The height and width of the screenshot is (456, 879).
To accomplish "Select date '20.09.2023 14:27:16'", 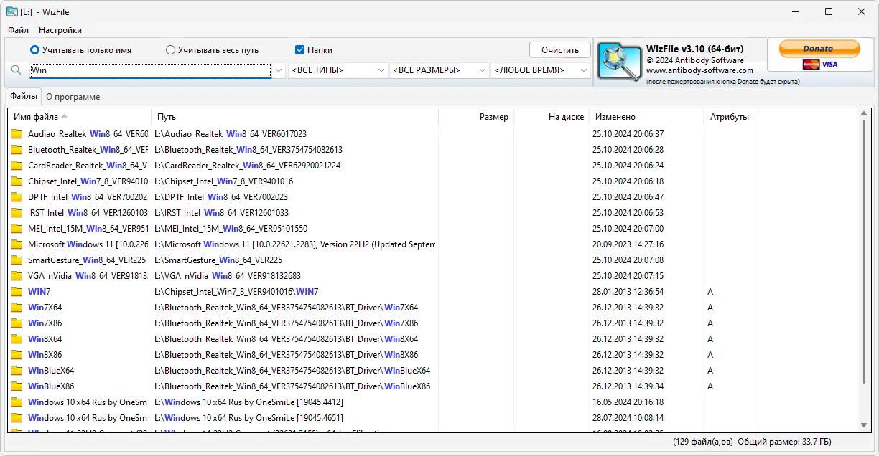I will 628,244.
